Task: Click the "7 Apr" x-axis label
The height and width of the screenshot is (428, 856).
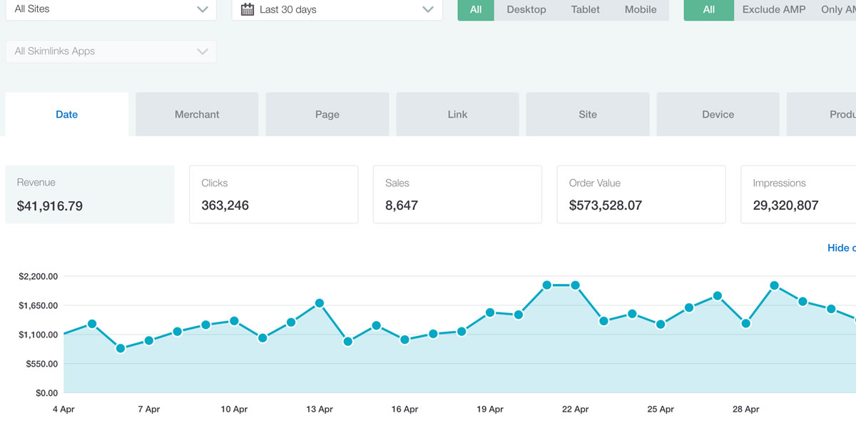Action: point(148,409)
